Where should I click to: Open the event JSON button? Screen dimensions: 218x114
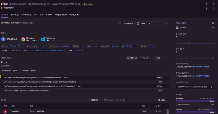(141, 24)
